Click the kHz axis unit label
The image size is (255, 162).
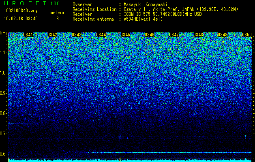4,33
